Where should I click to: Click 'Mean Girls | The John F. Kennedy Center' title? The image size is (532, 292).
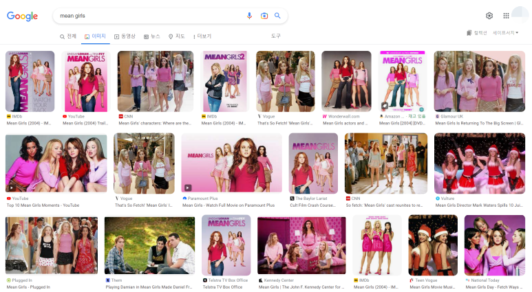(301, 287)
